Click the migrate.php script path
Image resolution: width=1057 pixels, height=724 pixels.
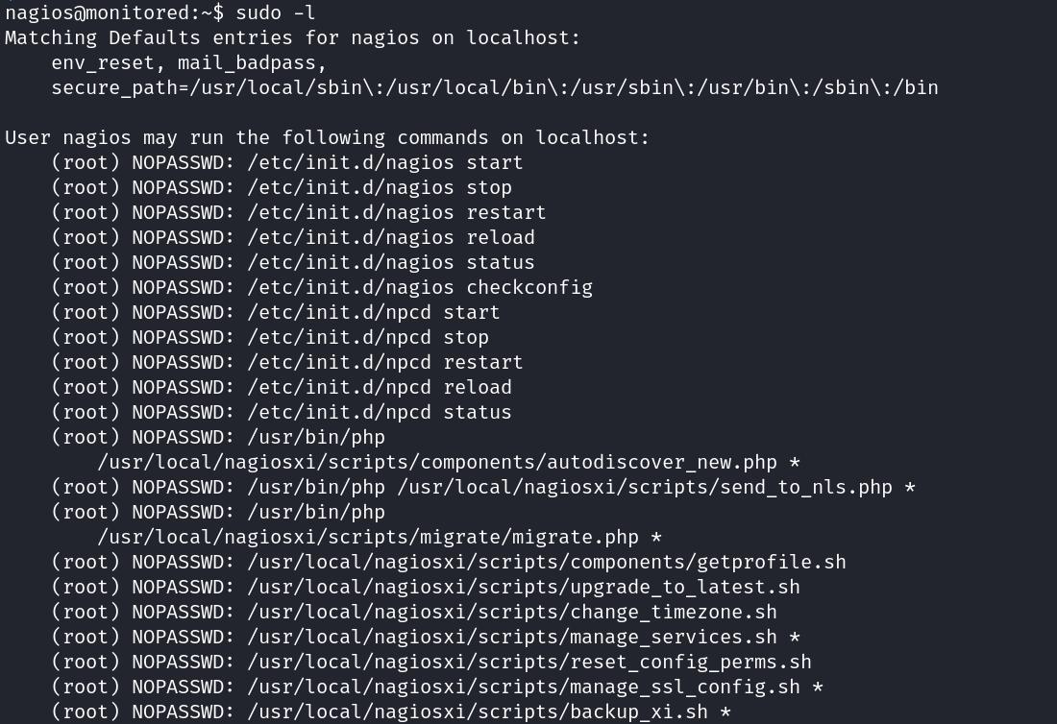[373, 537]
